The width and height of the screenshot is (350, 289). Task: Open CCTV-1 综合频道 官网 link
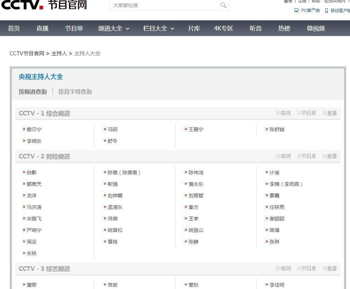point(283,113)
